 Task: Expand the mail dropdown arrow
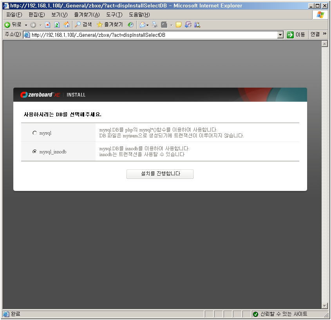pyautogui.click(x=147, y=25)
